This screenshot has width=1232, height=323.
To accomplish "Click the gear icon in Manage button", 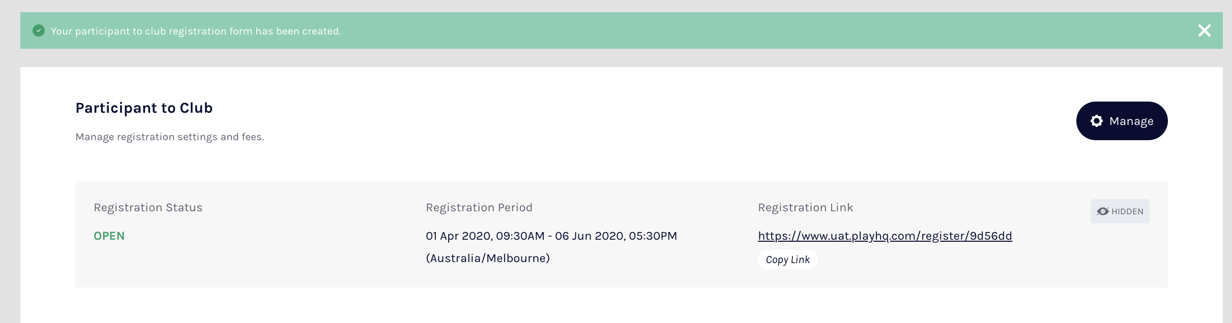I will [1097, 121].
